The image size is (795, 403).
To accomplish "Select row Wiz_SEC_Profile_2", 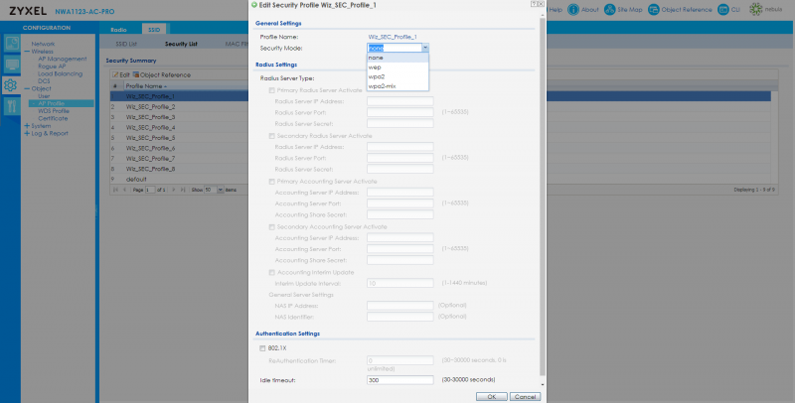I will pyautogui.click(x=440, y=107).
